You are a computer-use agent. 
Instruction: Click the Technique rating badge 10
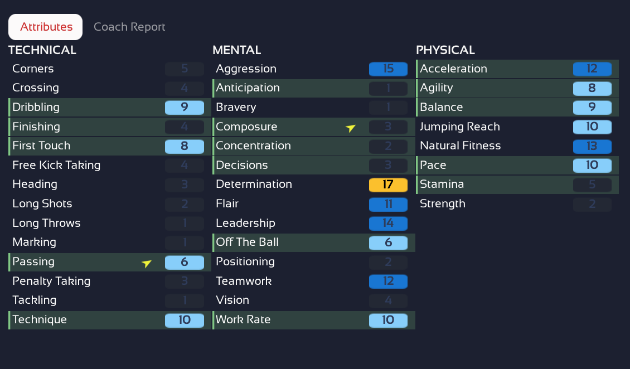click(184, 320)
